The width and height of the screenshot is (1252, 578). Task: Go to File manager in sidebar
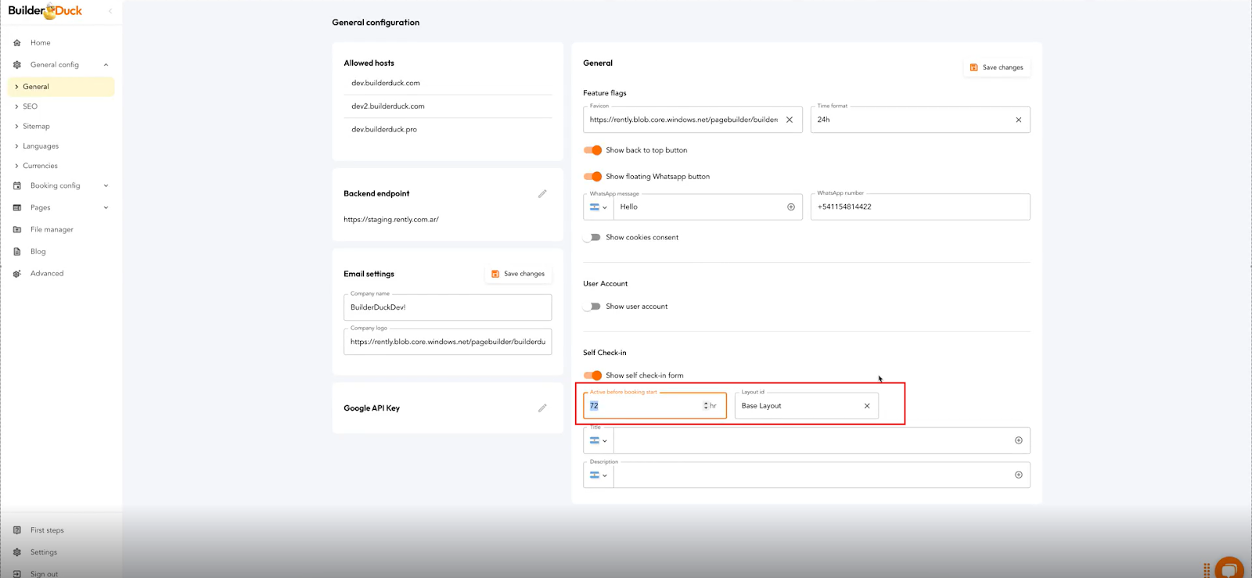[52, 230]
